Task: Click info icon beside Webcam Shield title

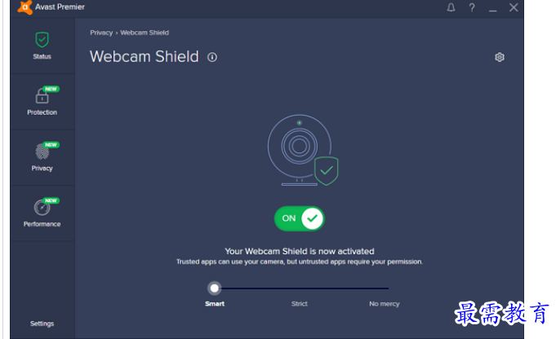Action: 212,57
